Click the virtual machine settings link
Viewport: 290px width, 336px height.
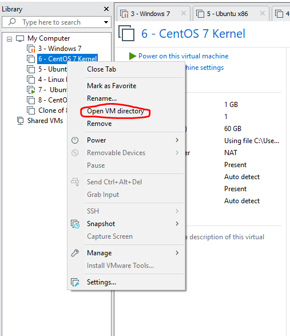point(205,68)
